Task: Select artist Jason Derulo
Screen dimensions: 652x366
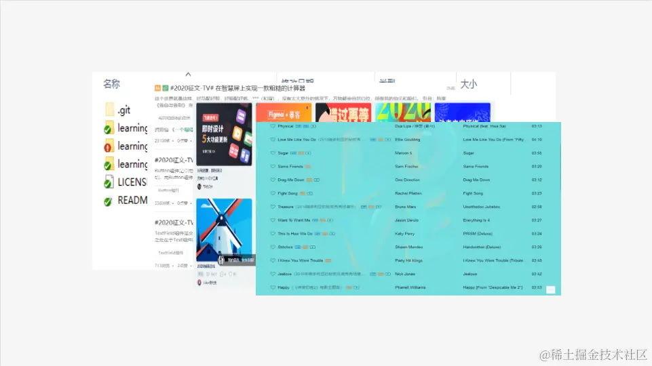Action: [x=406, y=220]
